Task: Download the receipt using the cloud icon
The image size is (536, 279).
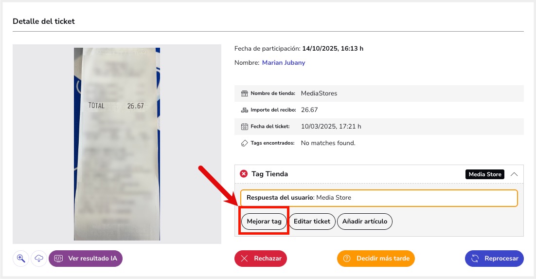Action: [39, 259]
